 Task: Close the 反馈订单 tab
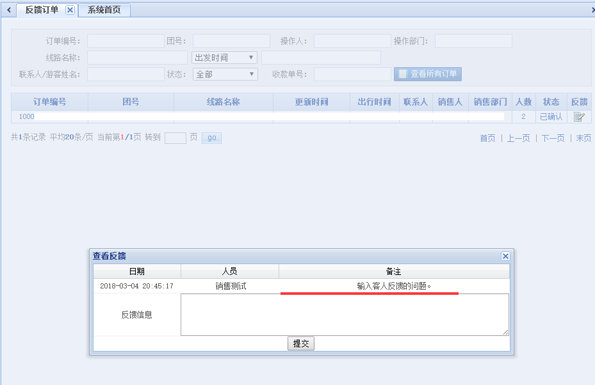coord(70,10)
